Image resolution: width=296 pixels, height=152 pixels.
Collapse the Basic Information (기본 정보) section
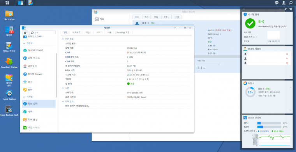tap(63, 39)
